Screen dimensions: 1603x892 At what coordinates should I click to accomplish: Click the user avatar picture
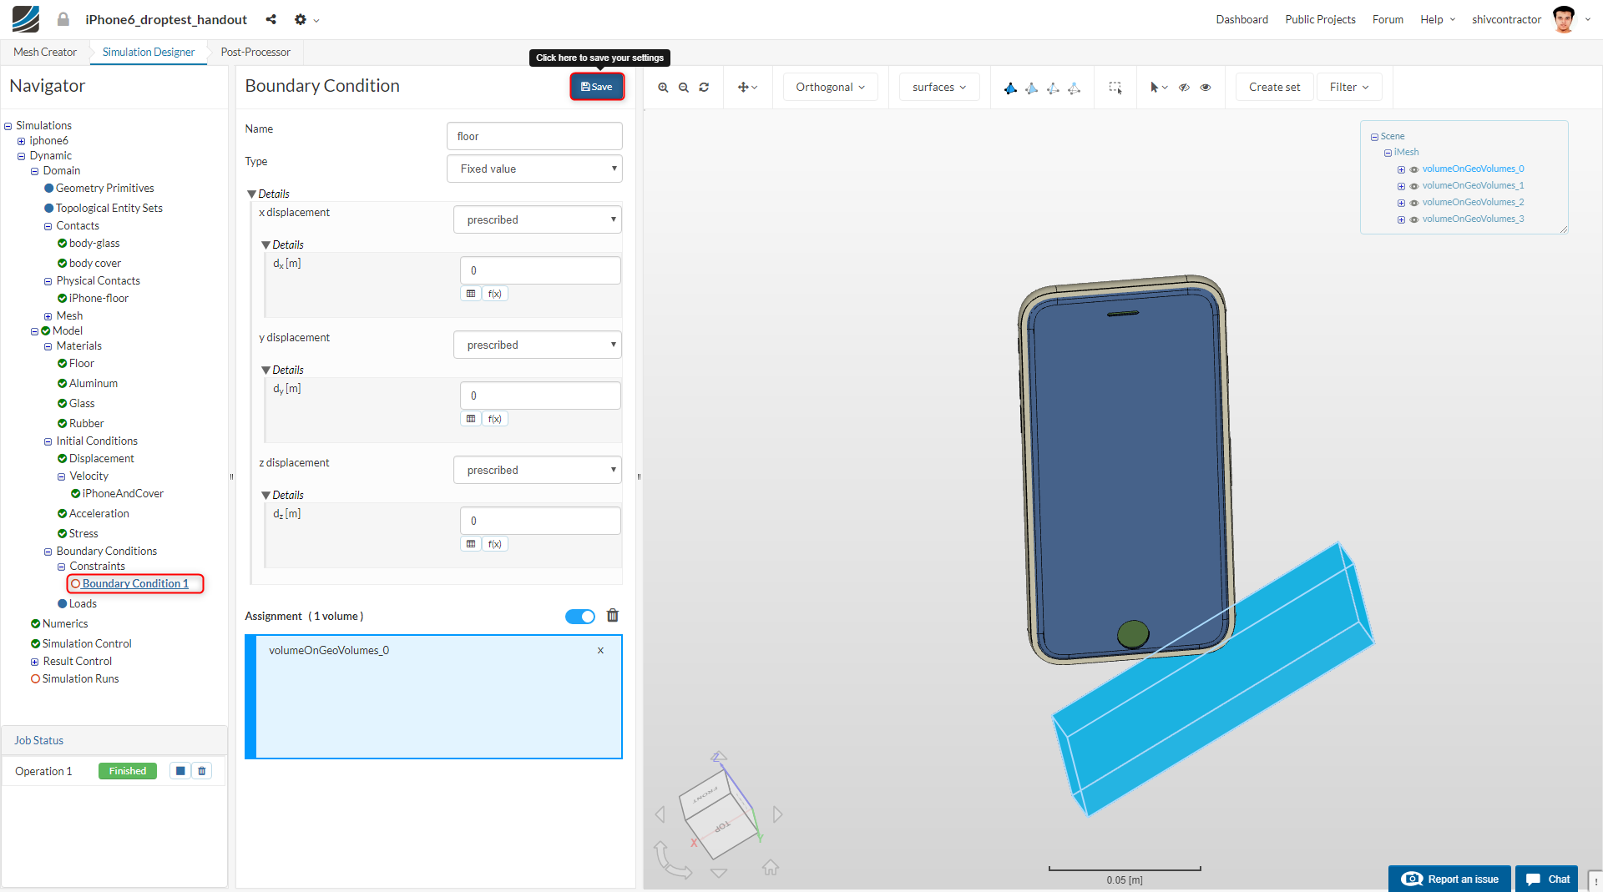click(x=1564, y=19)
